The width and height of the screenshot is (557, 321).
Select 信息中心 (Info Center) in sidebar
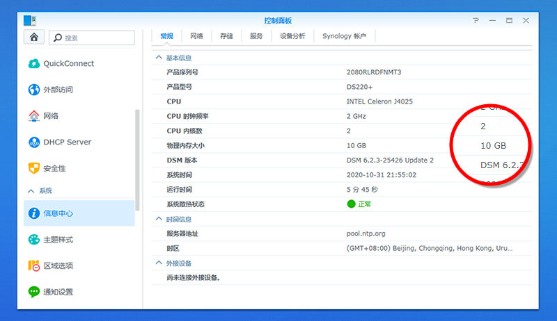pyautogui.click(x=58, y=213)
